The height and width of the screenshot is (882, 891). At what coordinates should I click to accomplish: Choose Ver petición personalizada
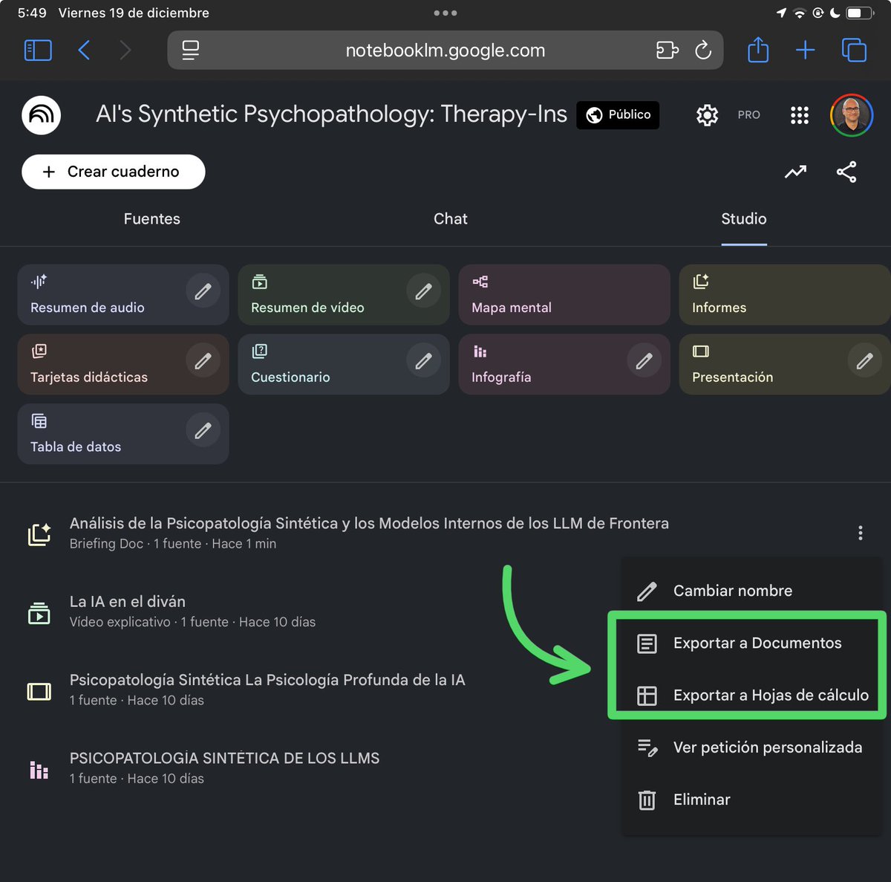(751, 748)
